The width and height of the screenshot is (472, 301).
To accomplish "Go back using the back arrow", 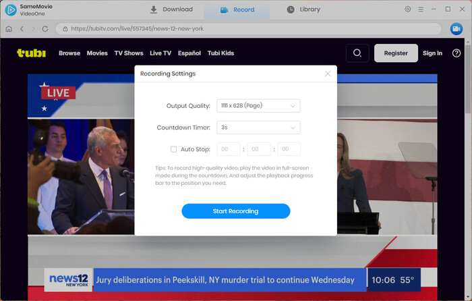I will pyautogui.click(x=22, y=29).
